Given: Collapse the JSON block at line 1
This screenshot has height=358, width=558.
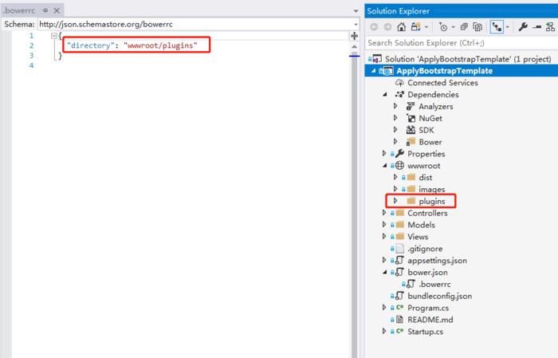Looking at the screenshot, I should 53,36.
